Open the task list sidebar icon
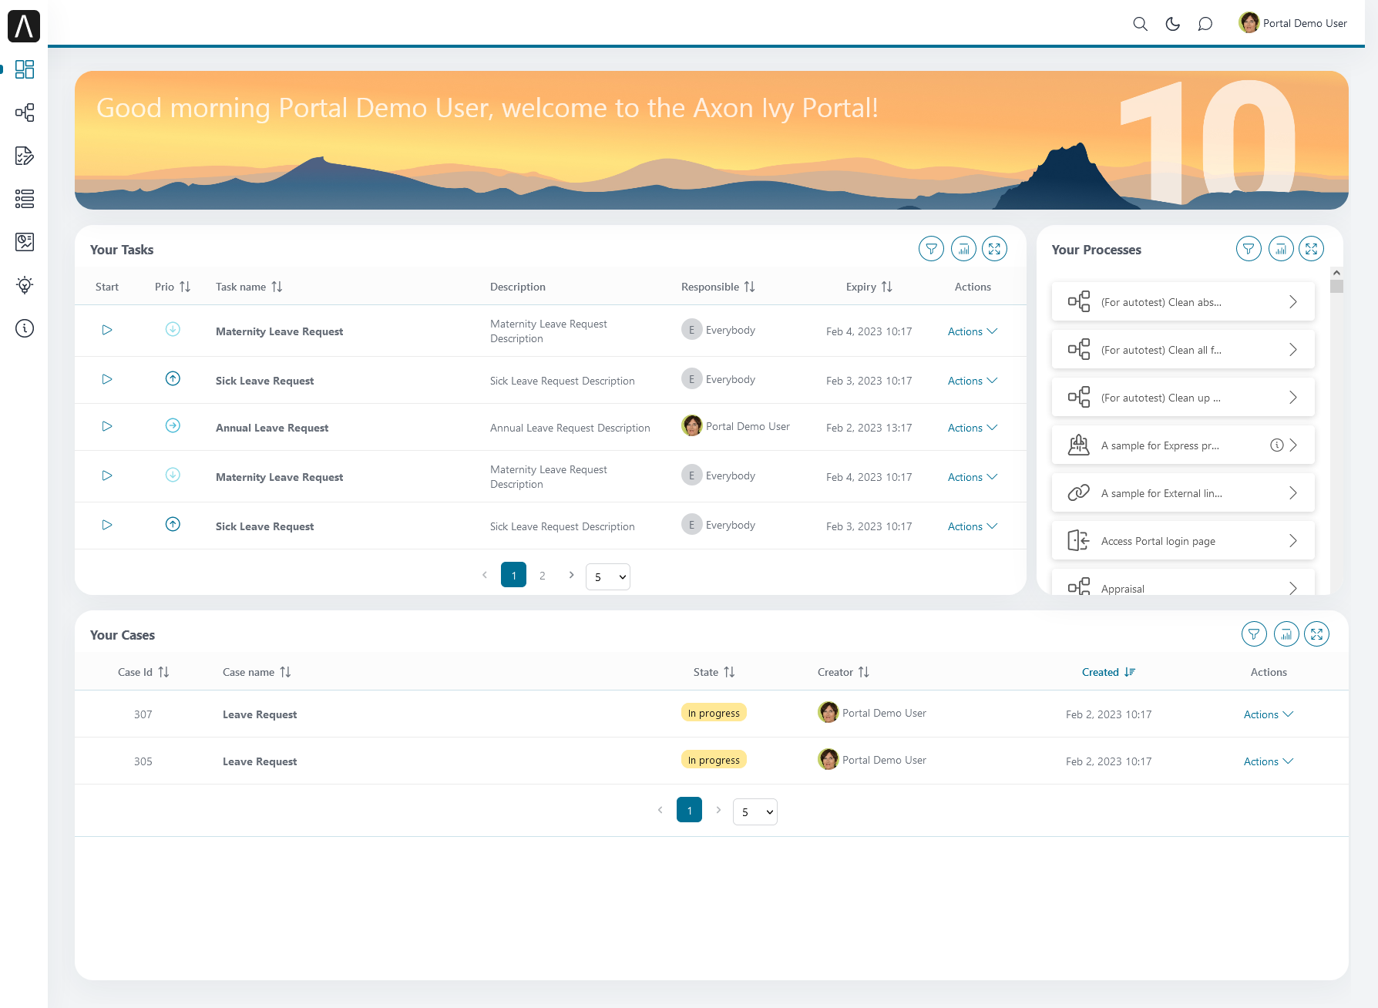 [x=25, y=156]
